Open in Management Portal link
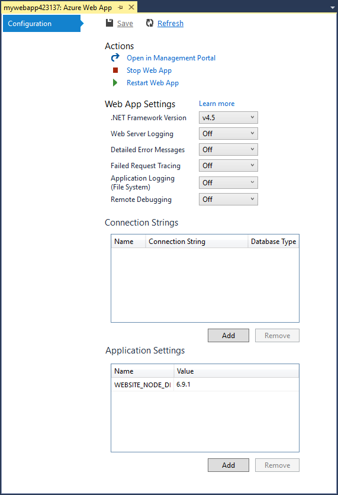The width and height of the screenshot is (338, 495). pyautogui.click(x=171, y=58)
